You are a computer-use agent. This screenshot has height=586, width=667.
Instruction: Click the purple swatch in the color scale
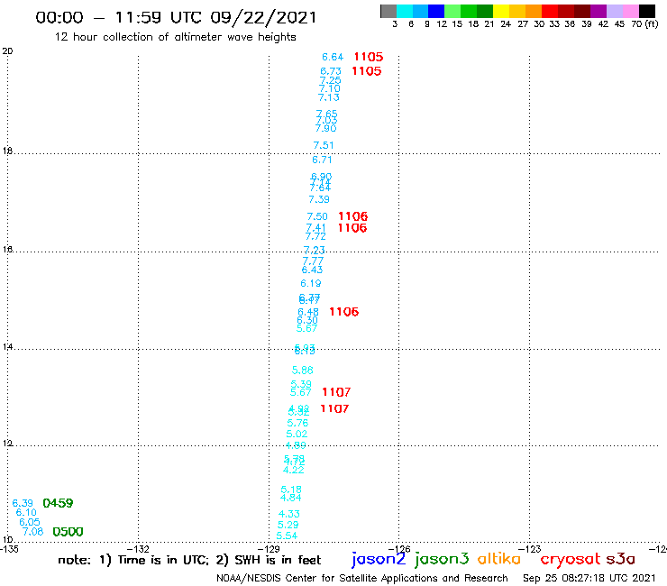[x=598, y=11]
